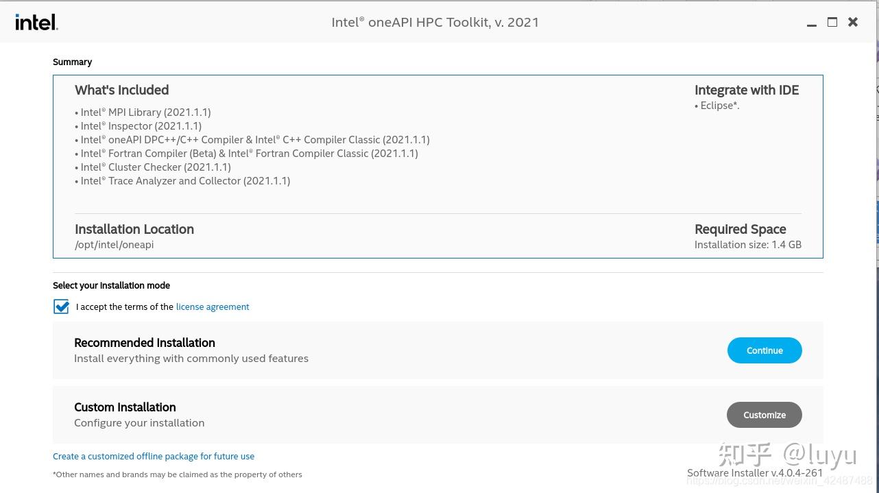Select the Custom Installation row

[x=343, y=414]
